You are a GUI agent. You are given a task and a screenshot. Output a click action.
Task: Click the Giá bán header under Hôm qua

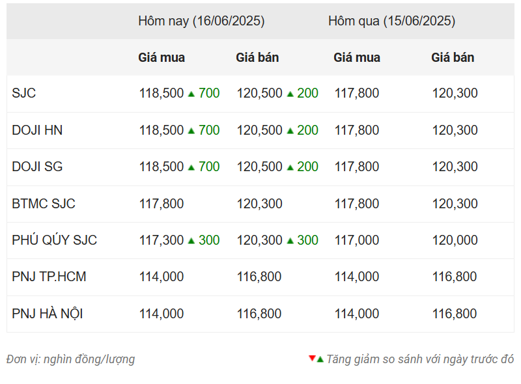(x=453, y=57)
